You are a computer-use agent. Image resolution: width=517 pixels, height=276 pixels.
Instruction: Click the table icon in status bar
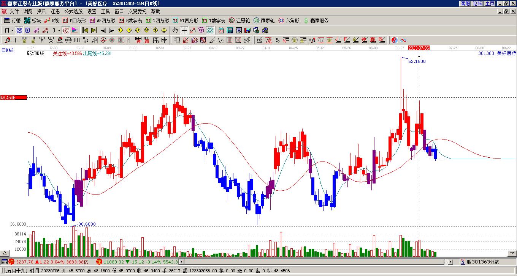pyautogui.click(x=4, y=262)
